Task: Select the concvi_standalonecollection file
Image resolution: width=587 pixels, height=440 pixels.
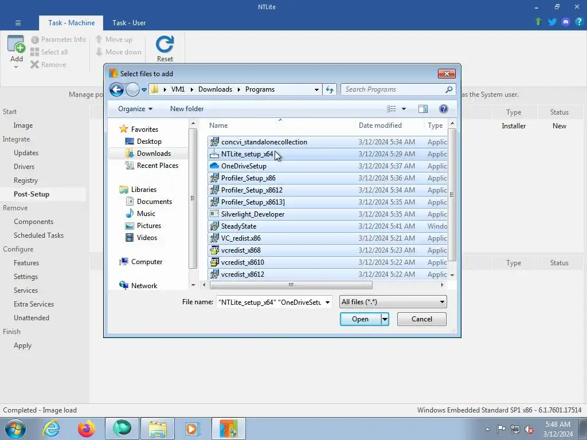Action: click(x=327, y=142)
